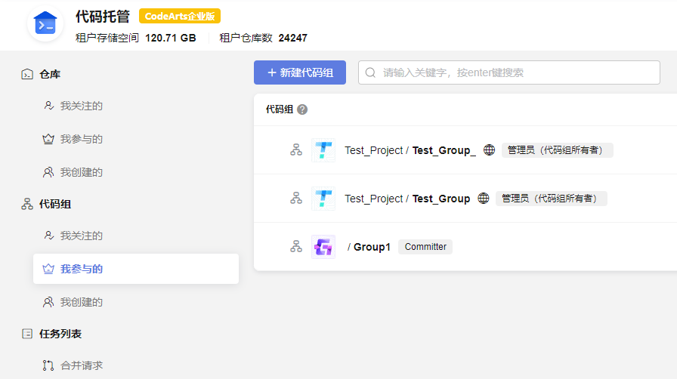Click the 24247 repository count
Screen dimensions: 677x379
(292, 38)
